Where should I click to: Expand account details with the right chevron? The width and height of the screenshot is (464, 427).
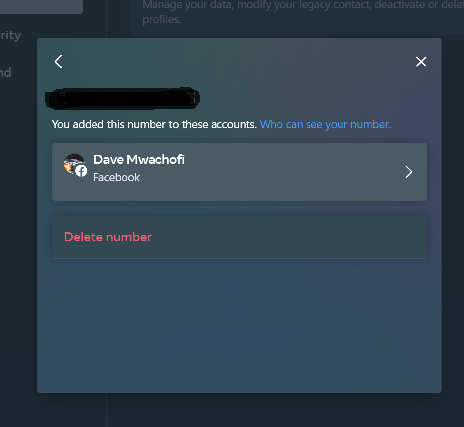click(409, 172)
